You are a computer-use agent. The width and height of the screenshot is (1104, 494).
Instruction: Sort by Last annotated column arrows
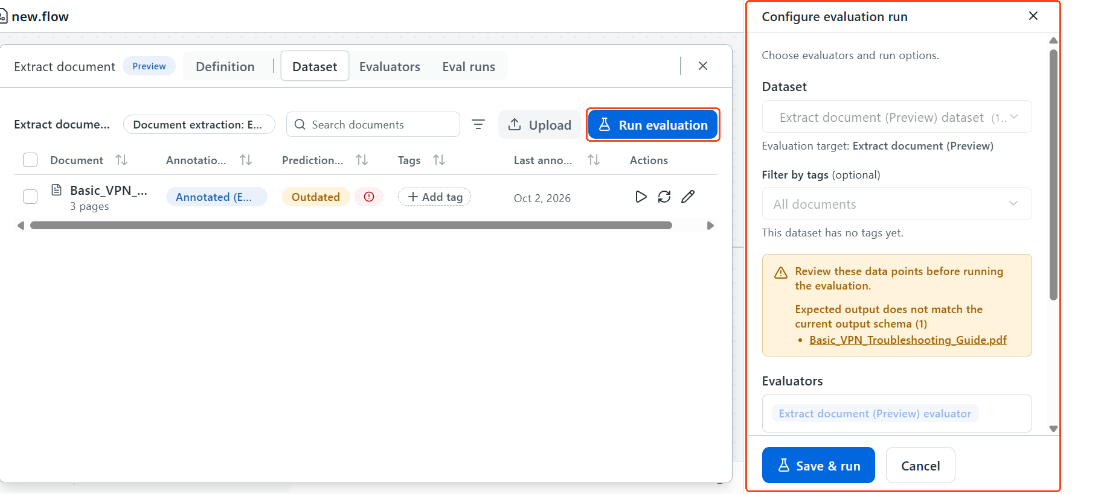[x=593, y=160]
